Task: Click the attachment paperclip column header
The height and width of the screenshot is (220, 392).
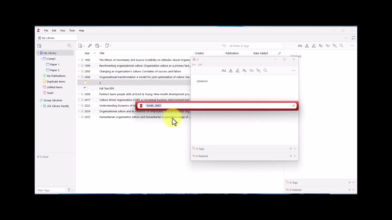Action: 279,53
